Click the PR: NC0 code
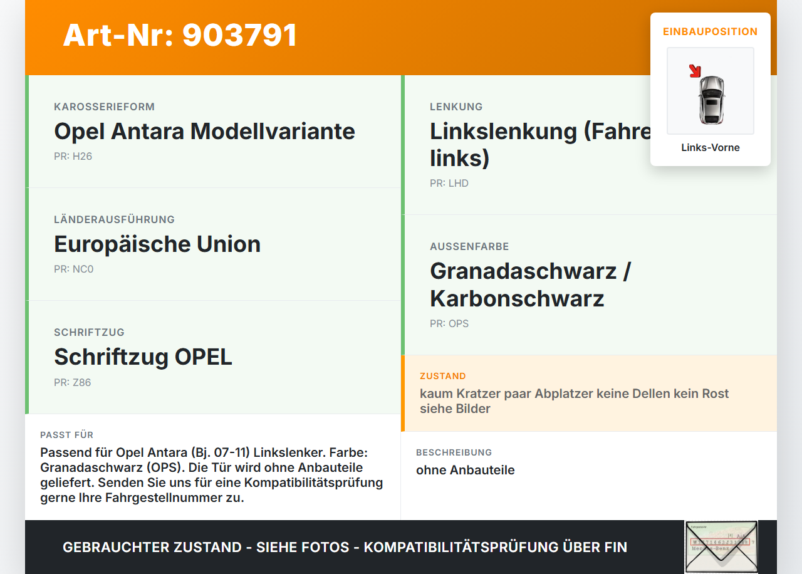Screen dimensions: 802x574 point(73,269)
